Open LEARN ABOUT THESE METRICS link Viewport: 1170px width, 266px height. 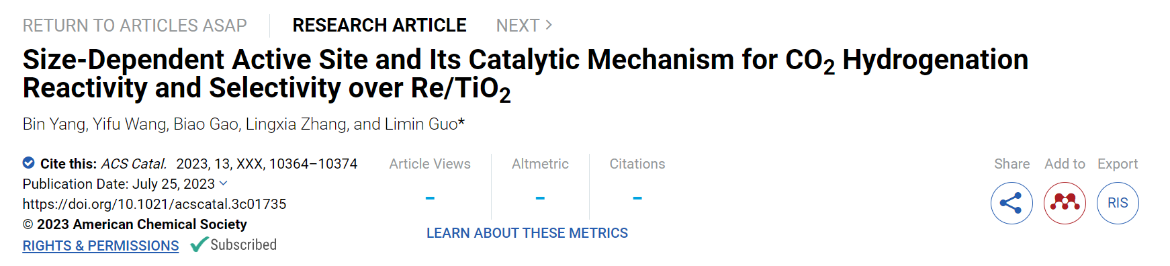527,233
